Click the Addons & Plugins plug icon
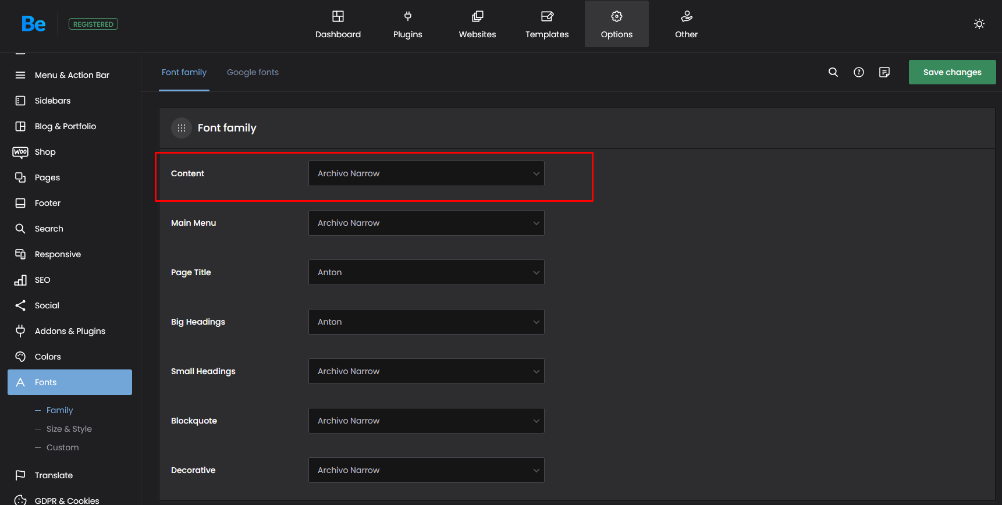The width and height of the screenshot is (1002, 505). [x=20, y=331]
